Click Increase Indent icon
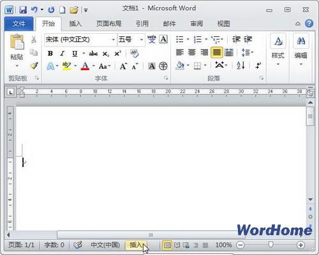Viewport: 319px width, 255px height. (248, 40)
